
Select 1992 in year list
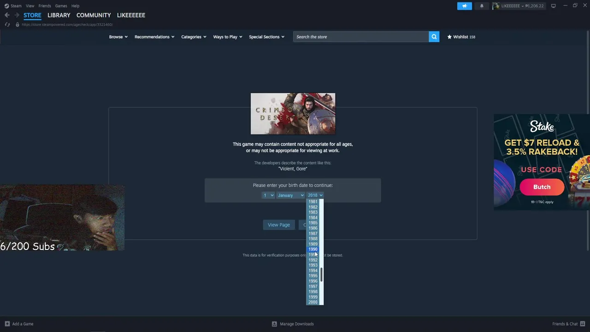tap(313, 260)
